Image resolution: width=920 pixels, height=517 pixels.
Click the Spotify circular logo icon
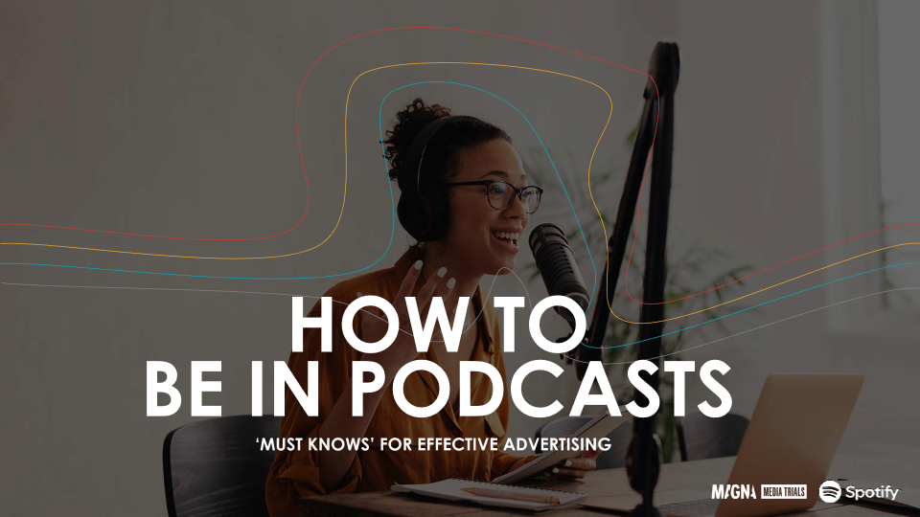point(830,492)
